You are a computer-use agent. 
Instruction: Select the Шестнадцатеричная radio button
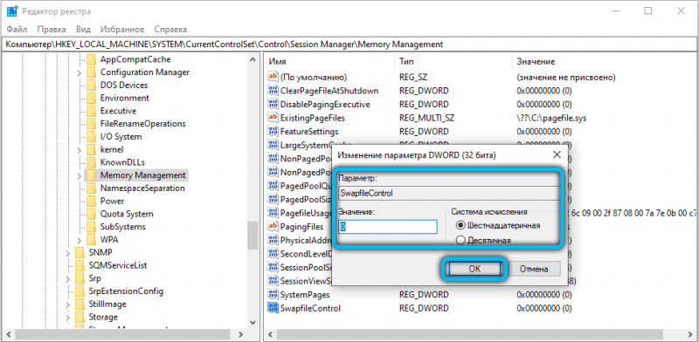pos(460,225)
